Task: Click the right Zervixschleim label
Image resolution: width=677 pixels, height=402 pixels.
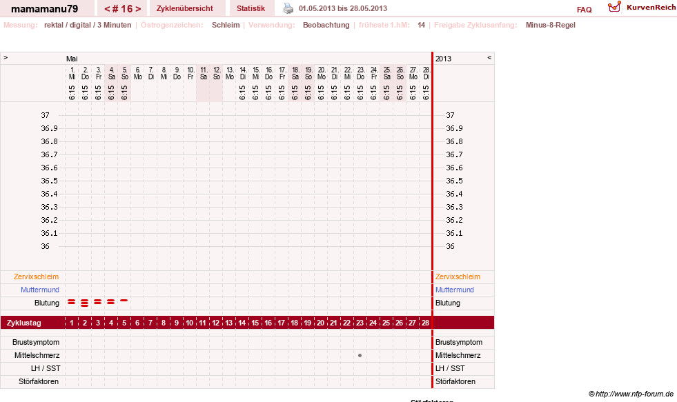Action: (x=458, y=277)
